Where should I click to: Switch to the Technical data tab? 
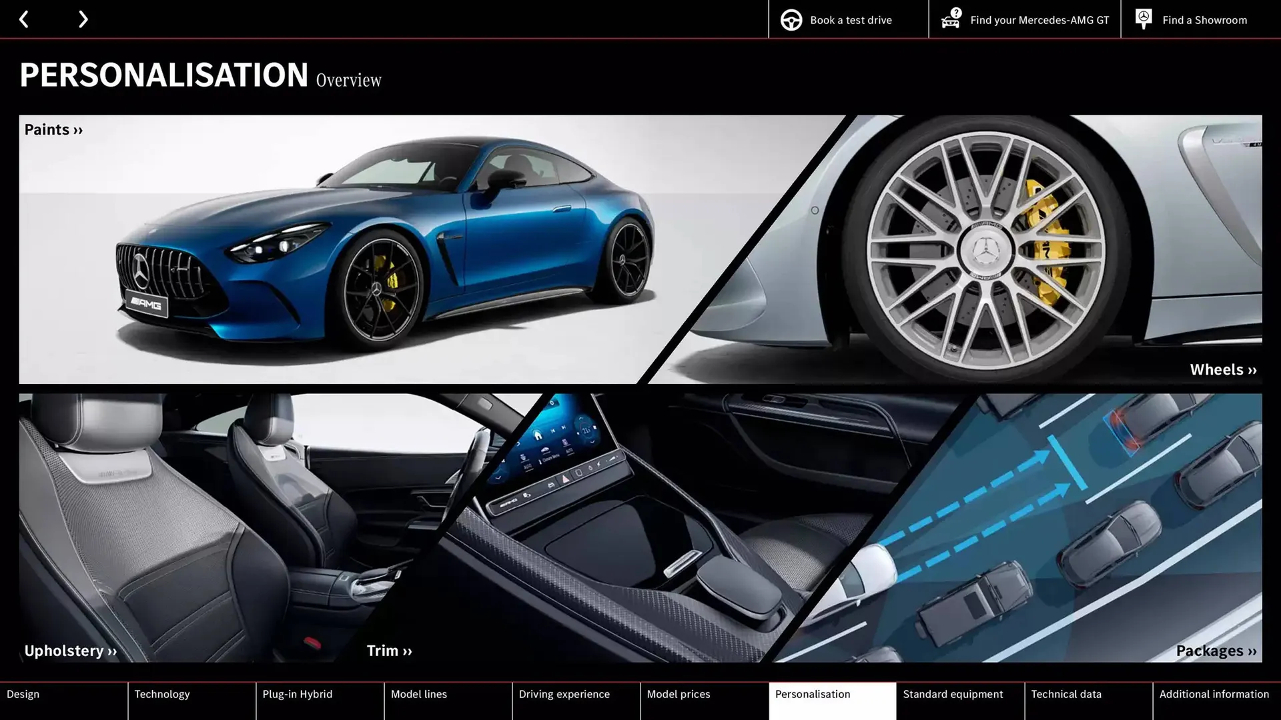click(x=1088, y=701)
